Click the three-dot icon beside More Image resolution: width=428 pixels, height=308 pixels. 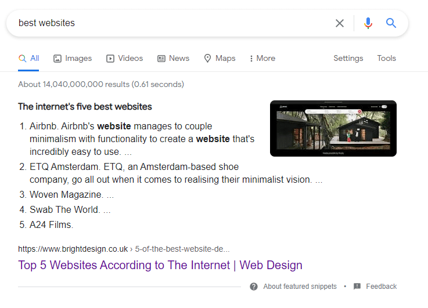251,59
